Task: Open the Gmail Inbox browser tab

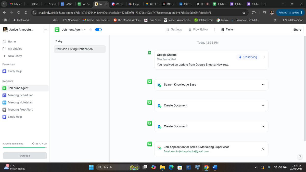Action: (x=16, y=4)
